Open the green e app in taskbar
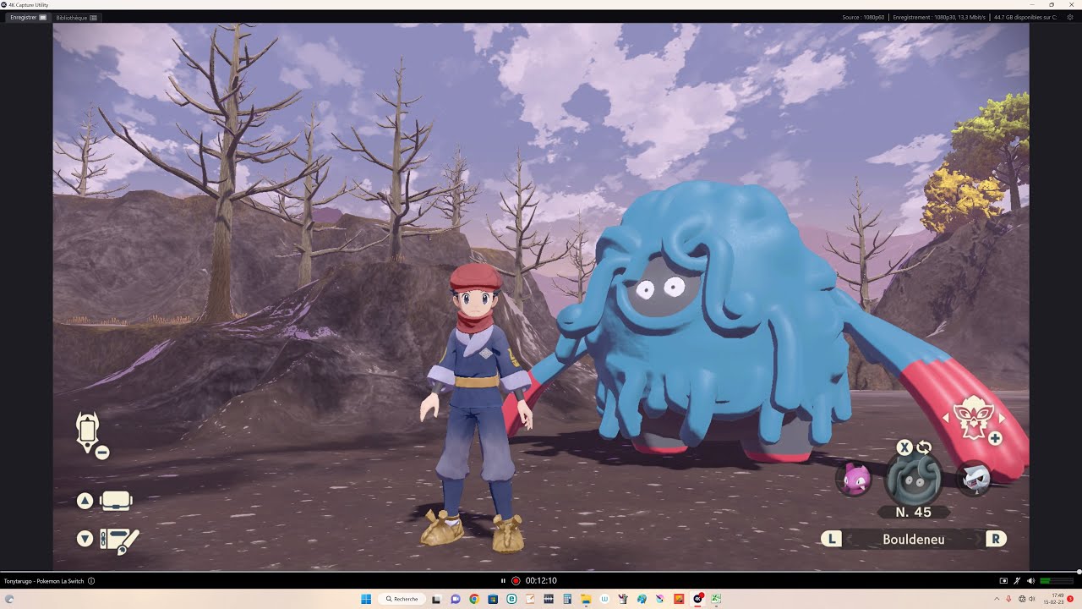The image size is (1082, 609). tap(511, 599)
